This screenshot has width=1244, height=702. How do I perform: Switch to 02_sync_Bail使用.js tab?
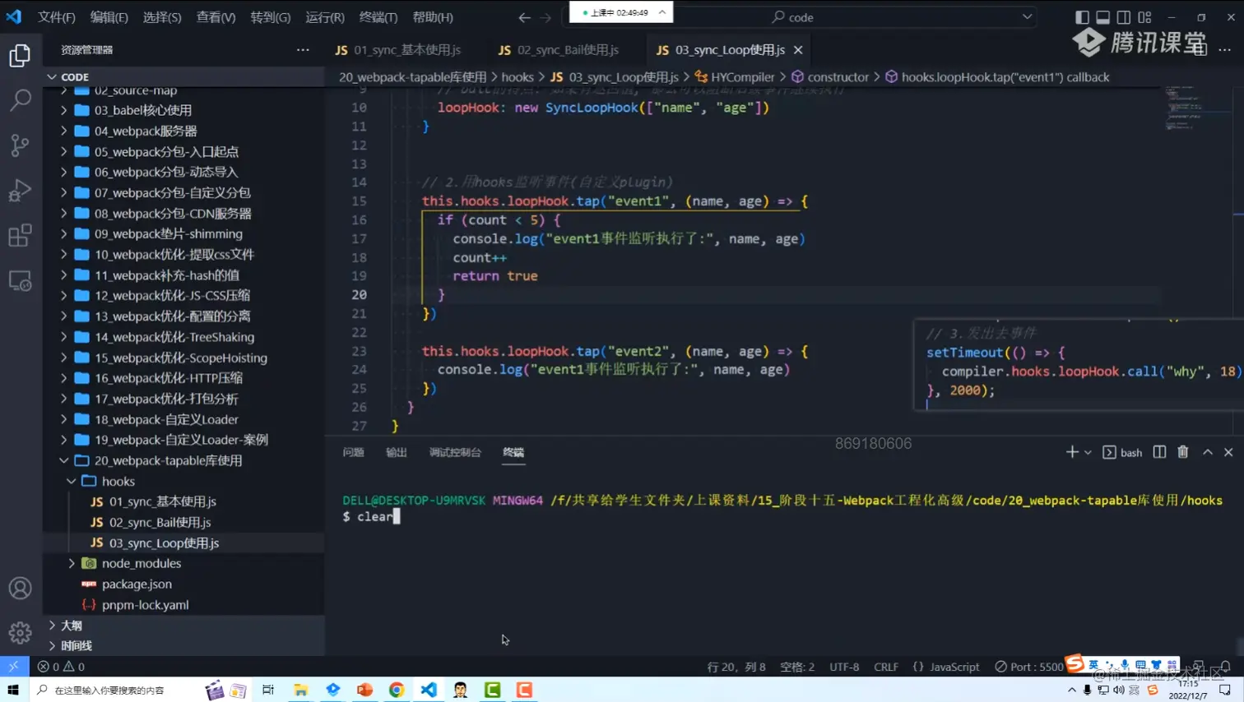[559, 50]
